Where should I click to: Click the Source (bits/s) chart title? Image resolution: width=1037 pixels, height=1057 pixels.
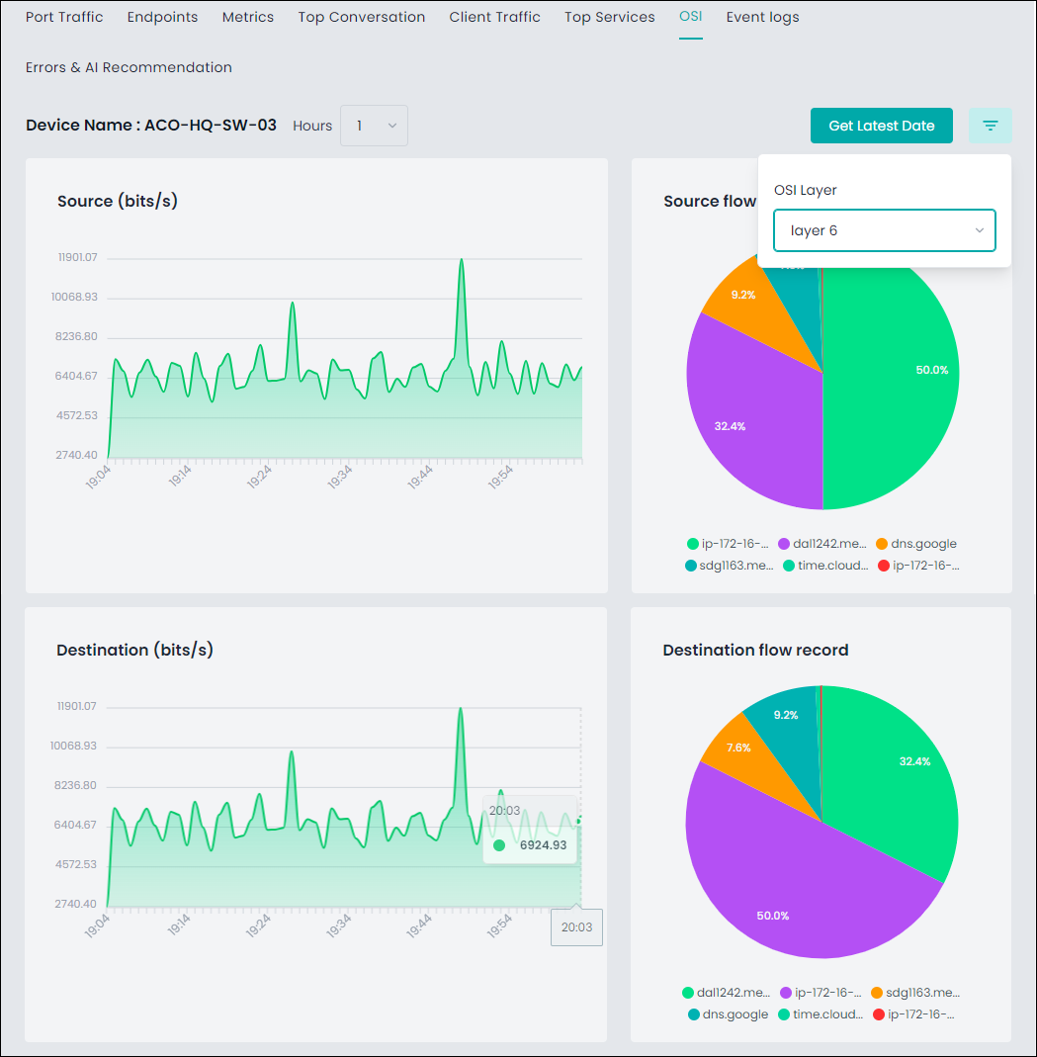coord(118,201)
